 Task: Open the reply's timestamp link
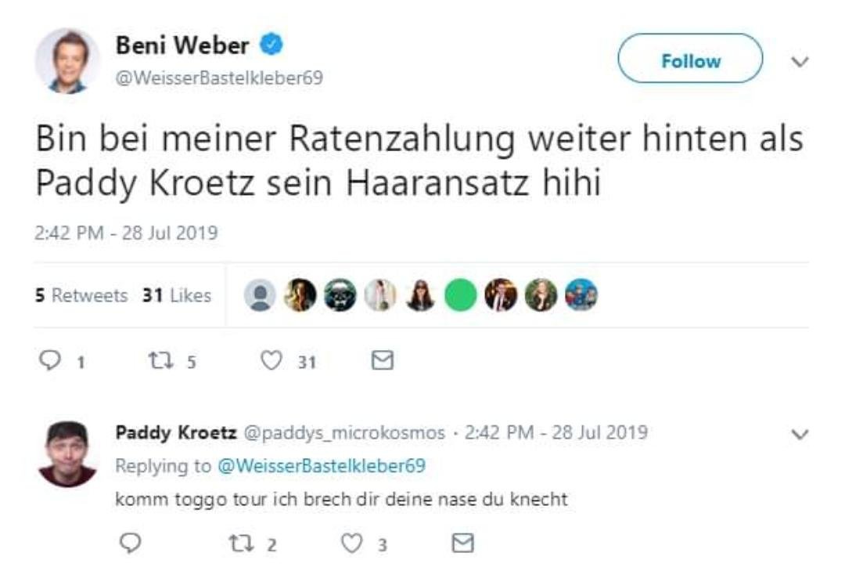(x=556, y=432)
